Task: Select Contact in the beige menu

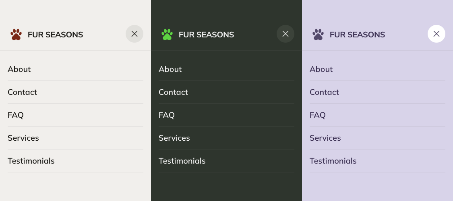Action: pos(23,92)
